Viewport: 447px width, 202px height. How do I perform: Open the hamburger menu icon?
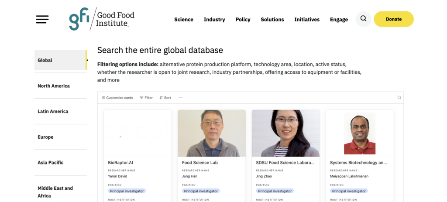coord(42,19)
